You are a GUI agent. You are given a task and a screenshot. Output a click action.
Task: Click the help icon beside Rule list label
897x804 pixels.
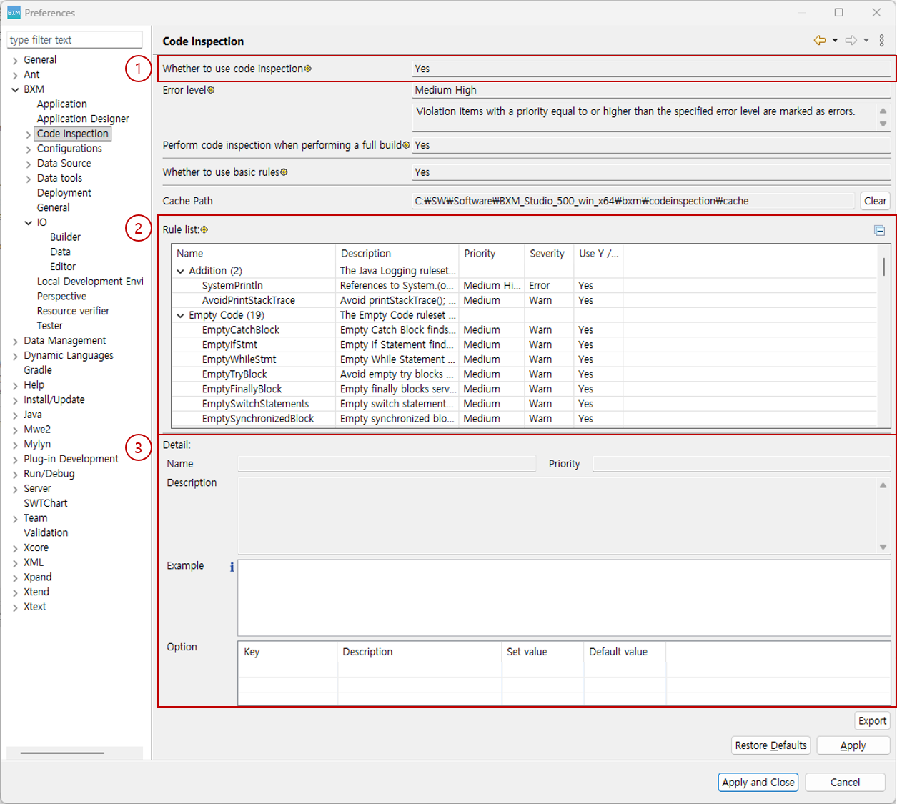tap(204, 230)
